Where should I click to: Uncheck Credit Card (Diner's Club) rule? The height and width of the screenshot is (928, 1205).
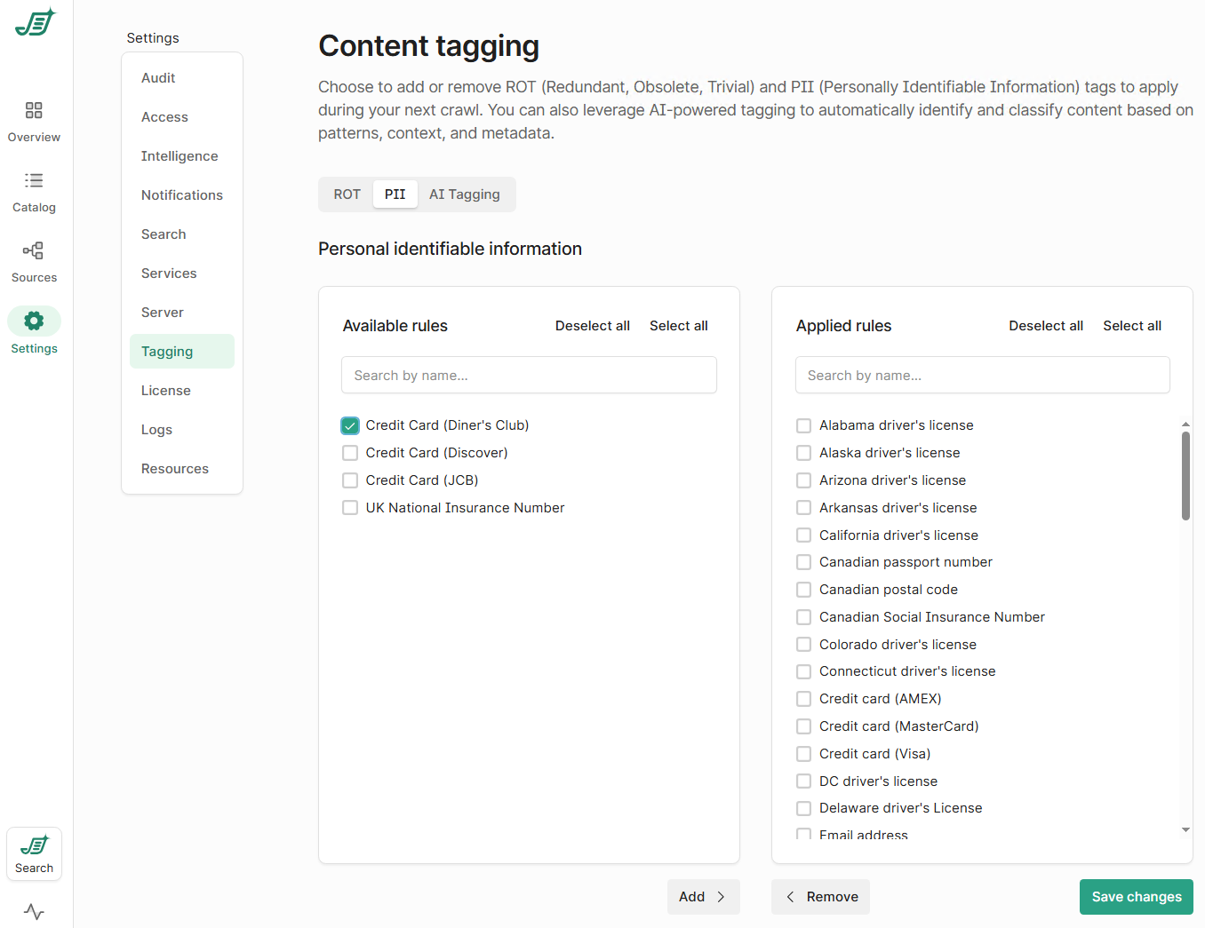click(x=350, y=425)
